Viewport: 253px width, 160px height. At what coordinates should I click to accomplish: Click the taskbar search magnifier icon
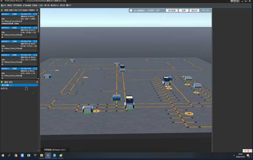tap(9, 155)
